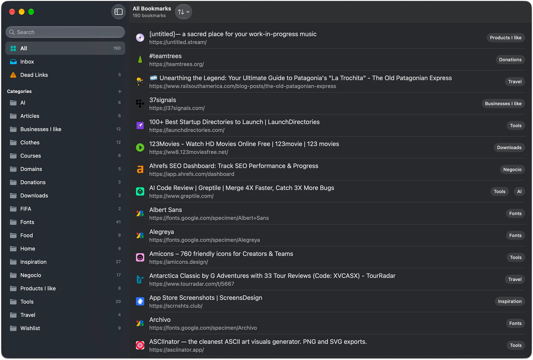Click the ASCIInator red circle favicon

coord(140,345)
